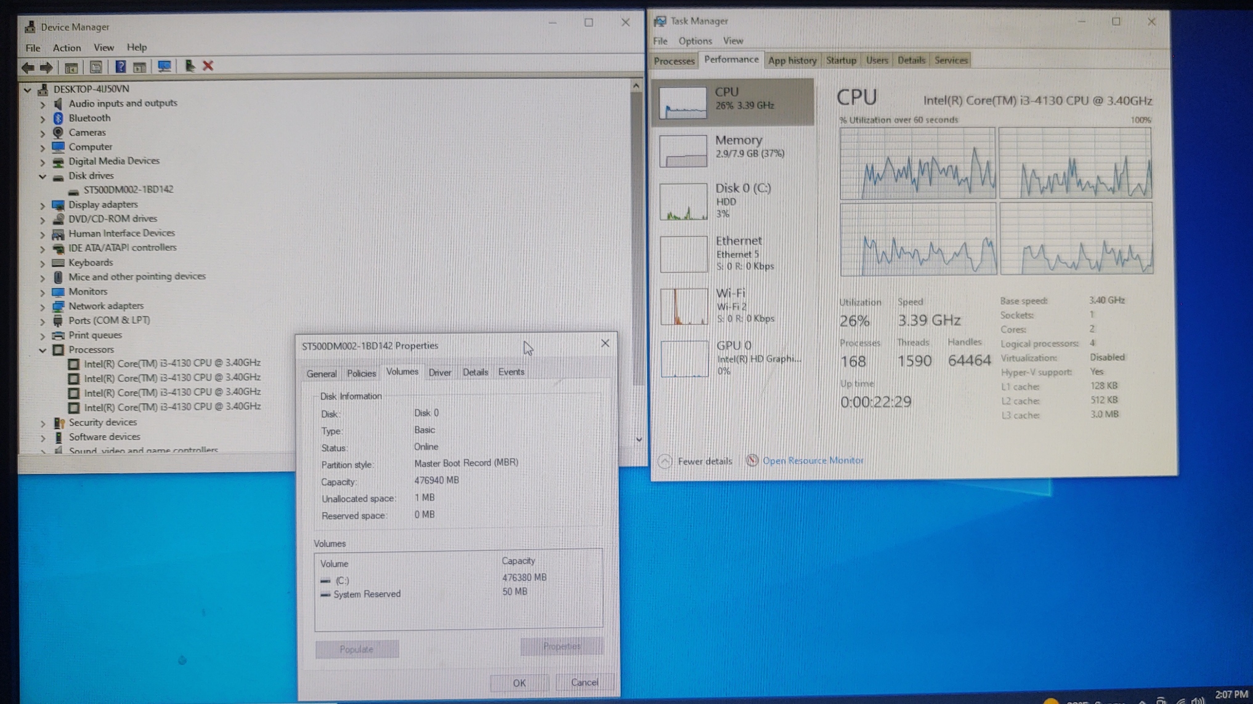The height and width of the screenshot is (704, 1253).
Task: Click the Device Manager scrollbar down arrow
Action: [x=639, y=439]
